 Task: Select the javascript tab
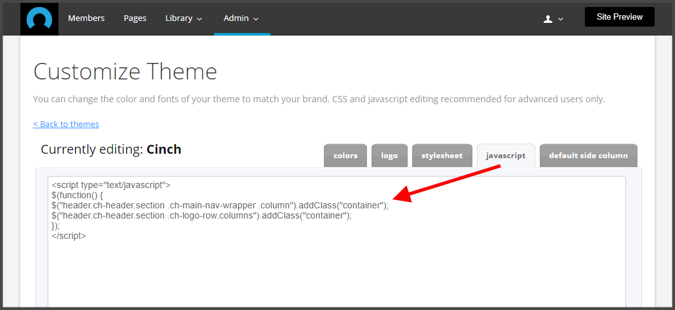point(506,156)
